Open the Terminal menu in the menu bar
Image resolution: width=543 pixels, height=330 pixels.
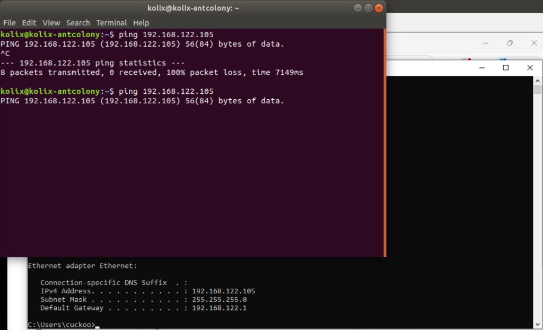(111, 23)
